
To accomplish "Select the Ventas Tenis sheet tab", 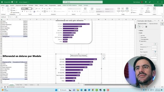I will 19,85.
